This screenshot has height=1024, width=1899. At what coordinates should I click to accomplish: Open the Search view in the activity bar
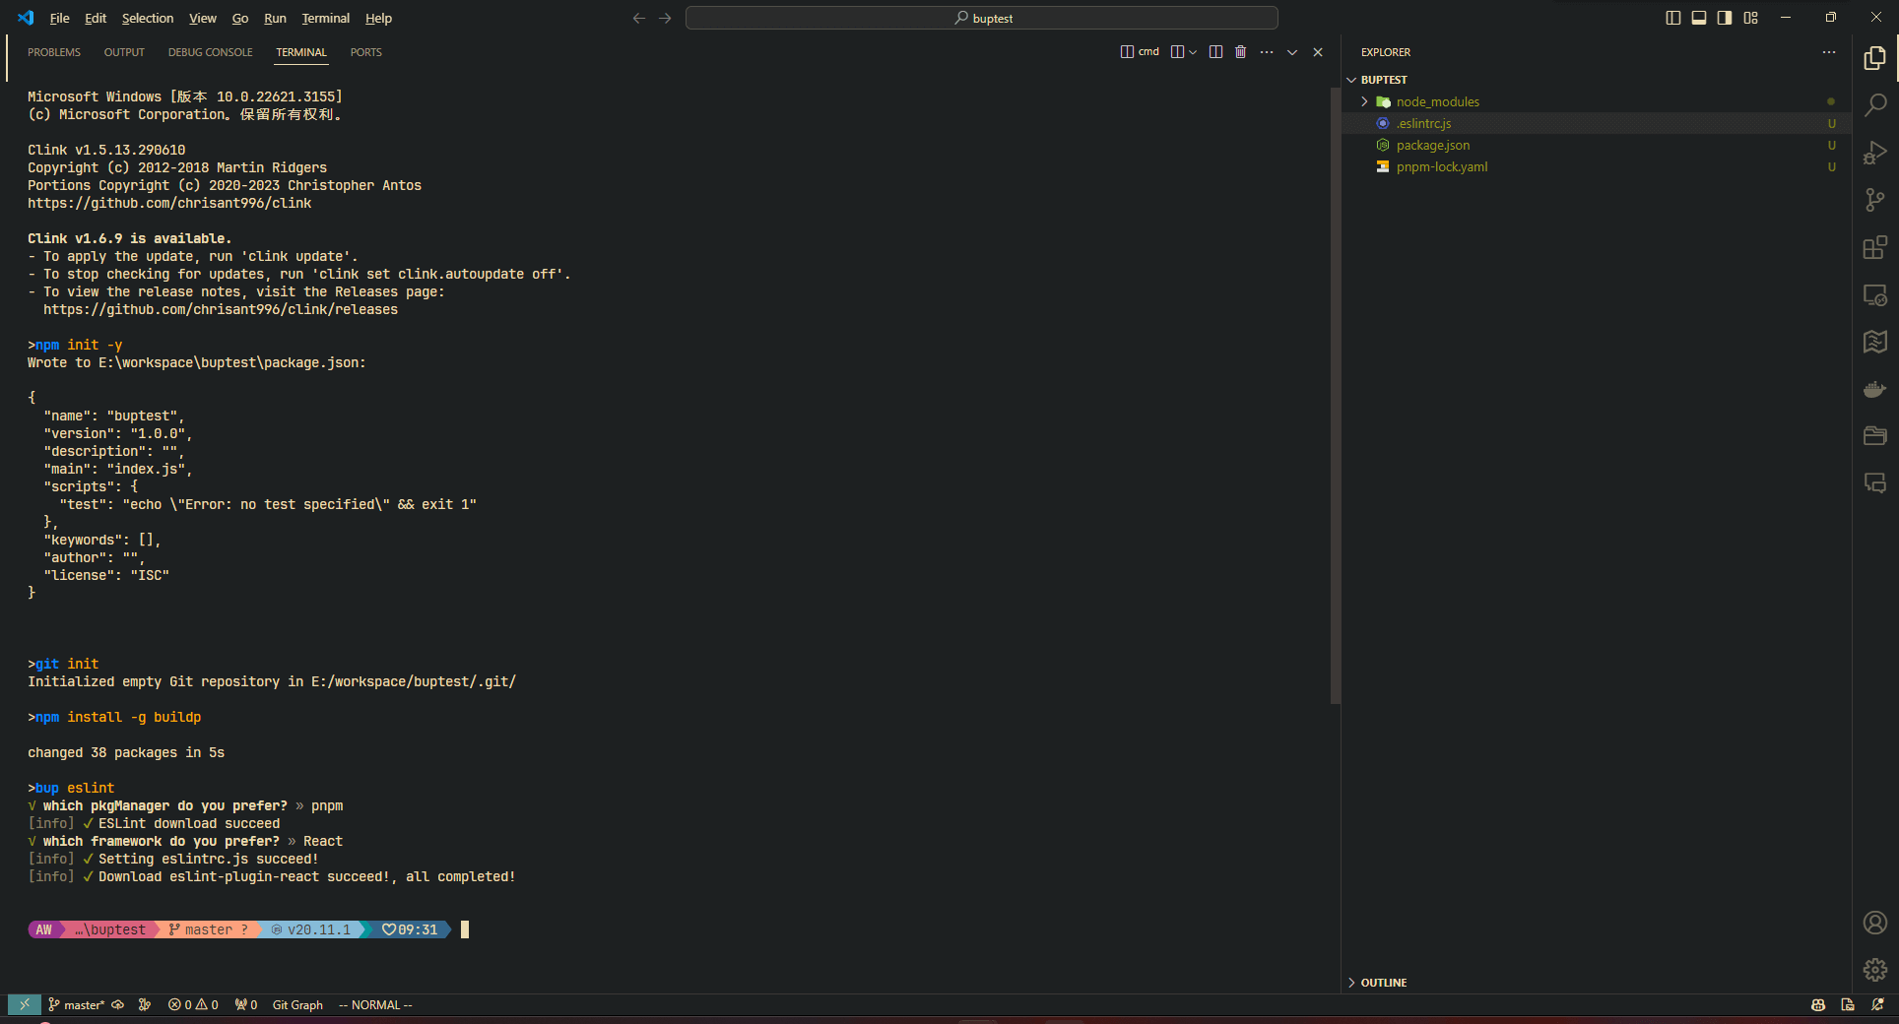coord(1875,104)
